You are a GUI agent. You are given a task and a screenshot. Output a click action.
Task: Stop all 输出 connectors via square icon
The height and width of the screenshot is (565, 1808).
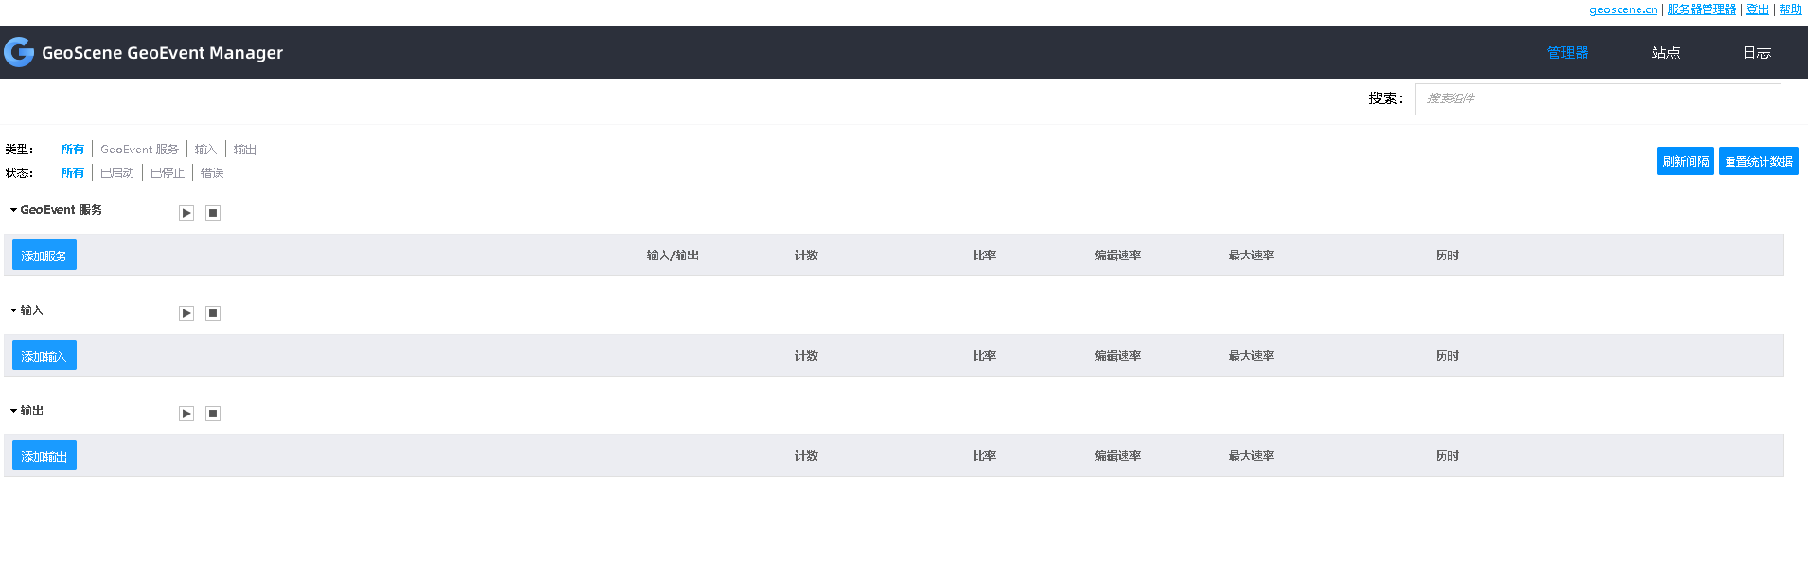212,413
